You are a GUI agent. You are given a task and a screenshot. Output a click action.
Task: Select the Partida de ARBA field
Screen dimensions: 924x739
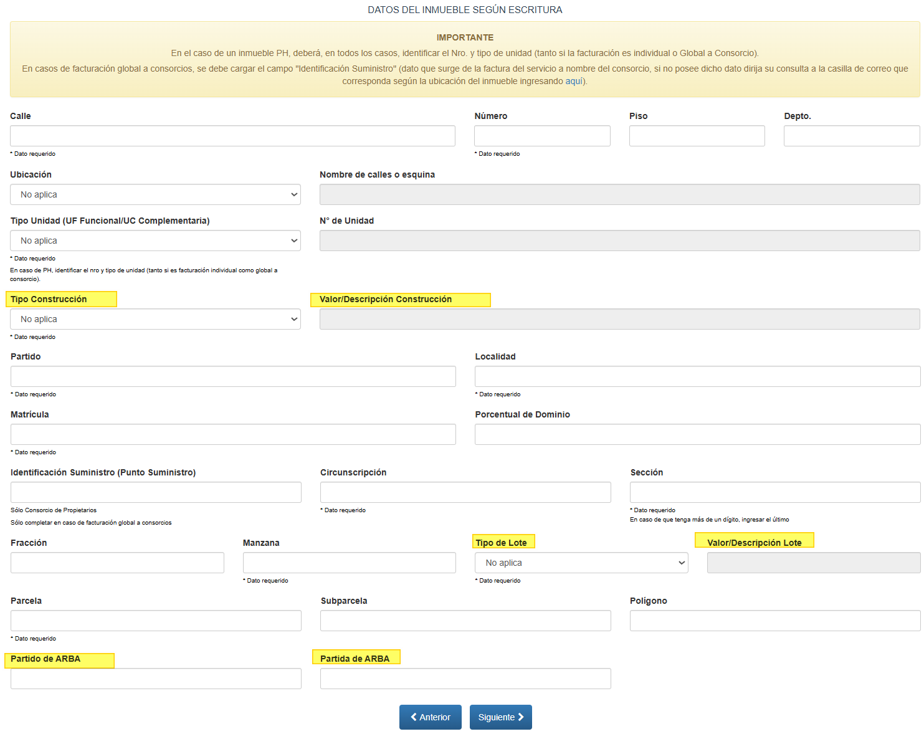pyautogui.click(x=465, y=679)
